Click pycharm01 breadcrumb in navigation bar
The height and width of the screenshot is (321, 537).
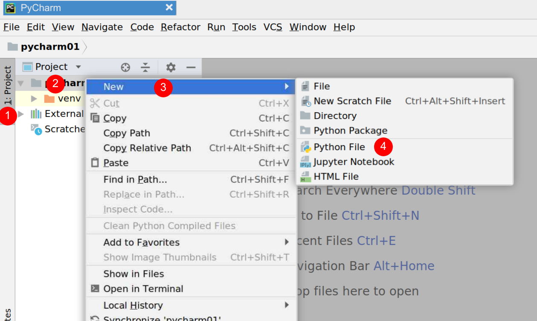pos(50,47)
